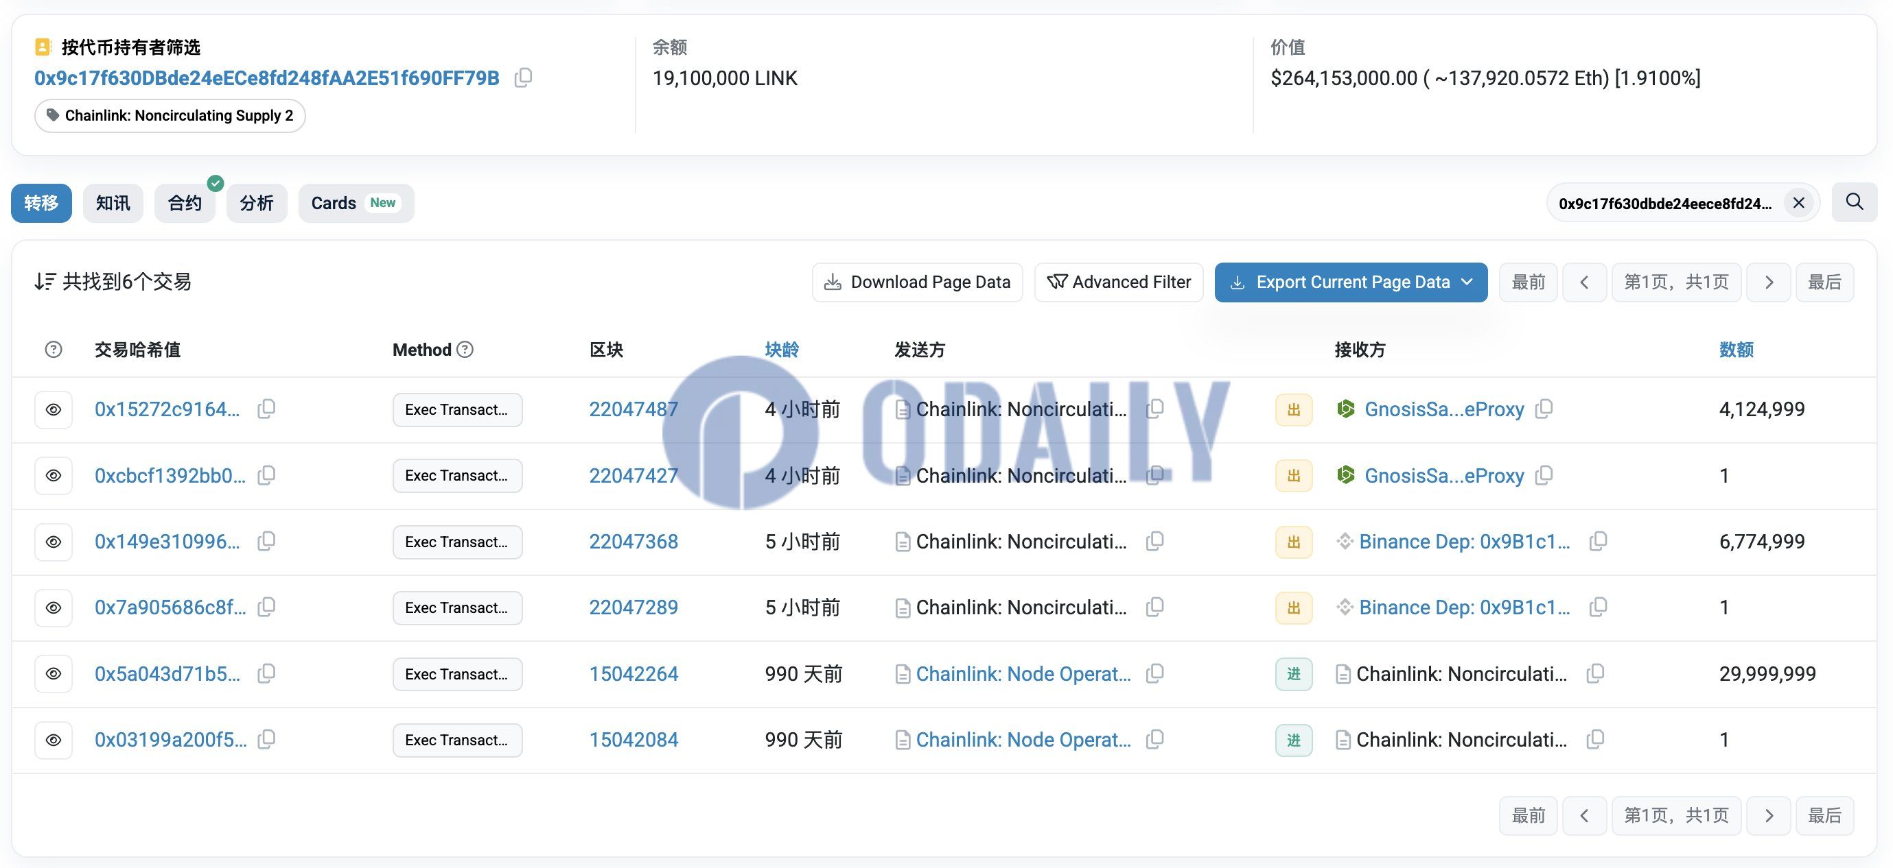Toggle eye preview for 0x5a043d71b5 row
Image resolution: width=1893 pixels, height=868 pixels.
tap(54, 674)
